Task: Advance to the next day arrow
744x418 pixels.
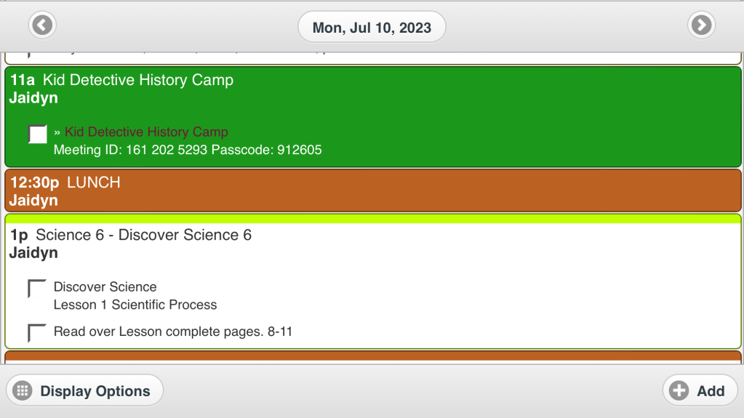Action: click(x=701, y=25)
